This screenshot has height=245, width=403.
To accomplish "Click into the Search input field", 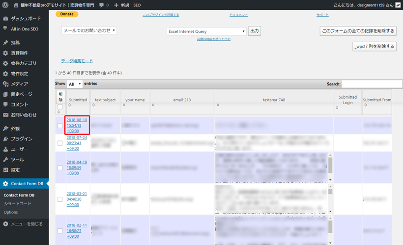I will [372, 84].
